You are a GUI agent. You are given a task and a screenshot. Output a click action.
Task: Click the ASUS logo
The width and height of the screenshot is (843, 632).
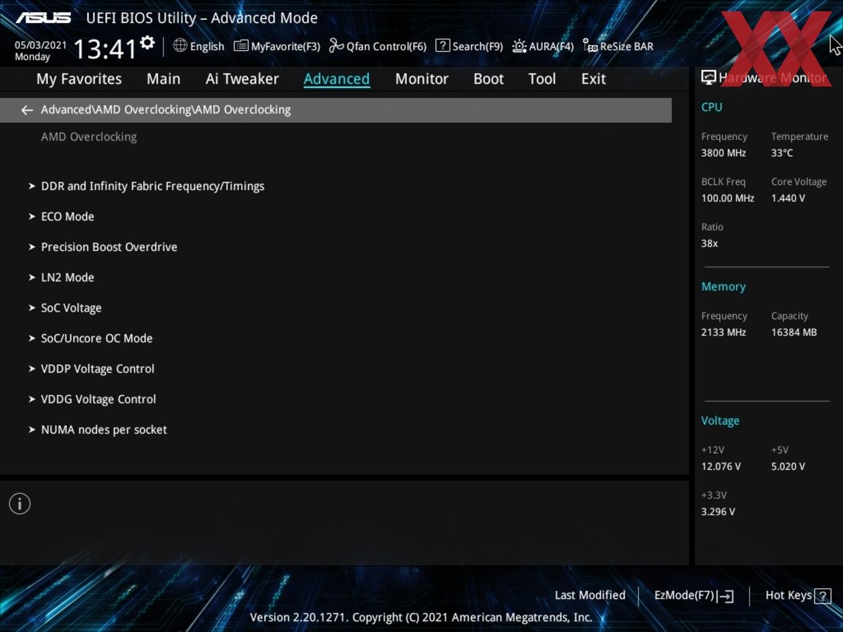pos(43,18)
